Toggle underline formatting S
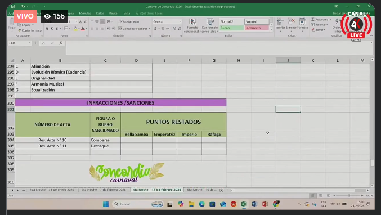Image resolution: width=381 pixels, height=215 pixels. coord(57,29)
